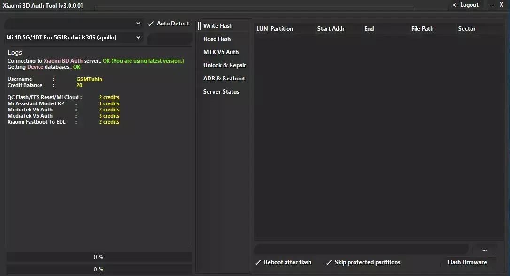Switch to the Read Flash tab

pyautogui.click(x=217, y=39)
